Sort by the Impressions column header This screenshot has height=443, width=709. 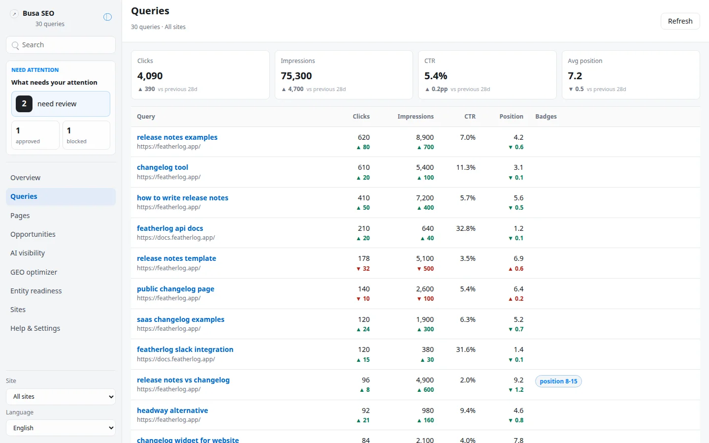pyautogui.click(x=416, y=117)
